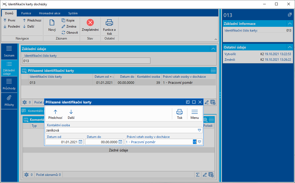Edit the record with Změna

pos(69,27)
